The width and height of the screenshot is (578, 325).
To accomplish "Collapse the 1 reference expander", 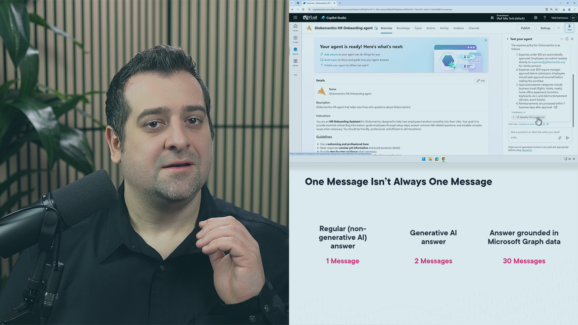I will (x=518, y=112).
